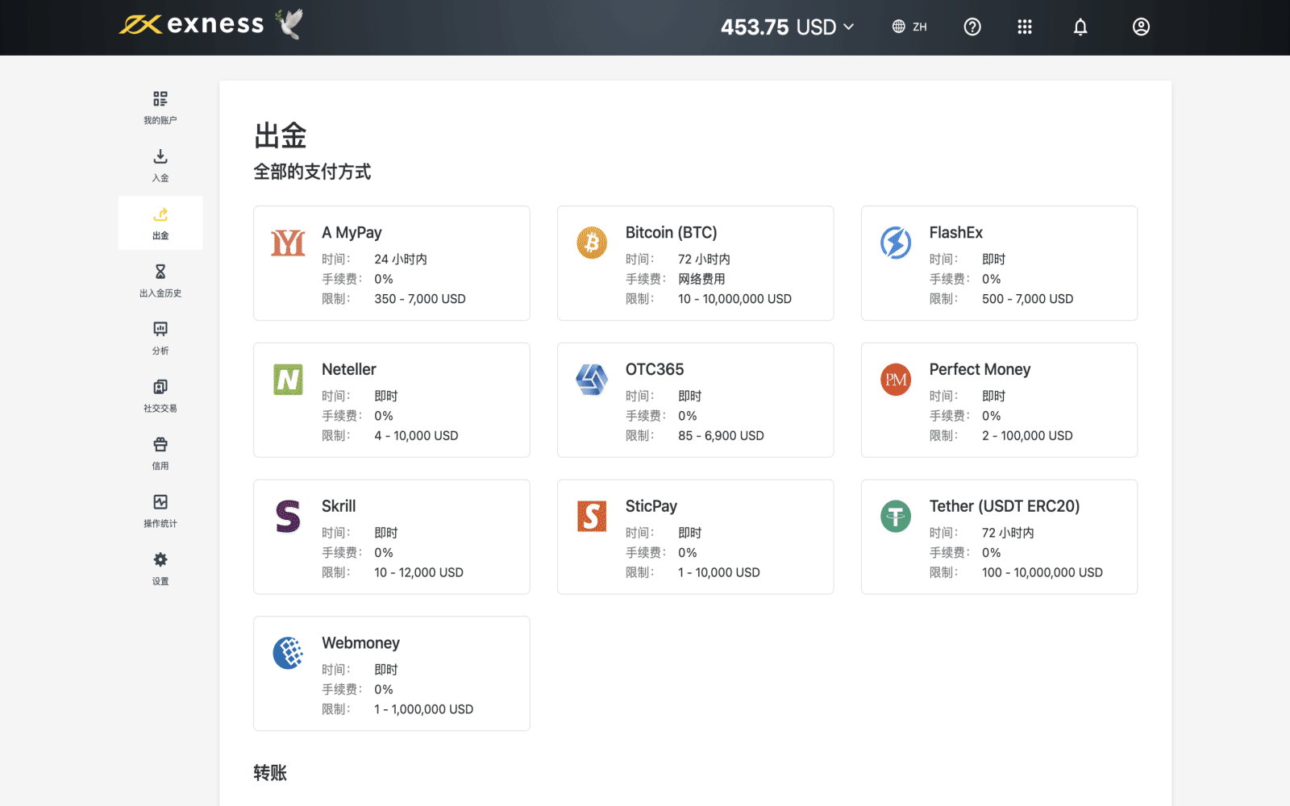Open the apps grid menu icon
The height and width of the screenshot is (806, 1290).
[1025, 27]
